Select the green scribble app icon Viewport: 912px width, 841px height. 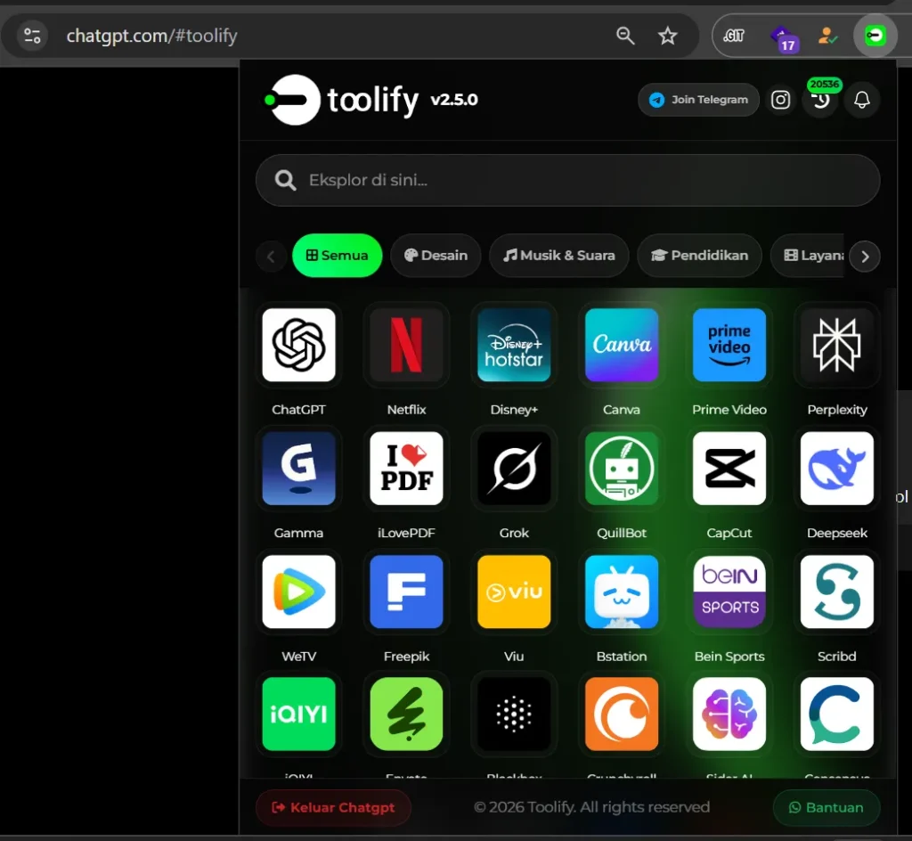406,714
